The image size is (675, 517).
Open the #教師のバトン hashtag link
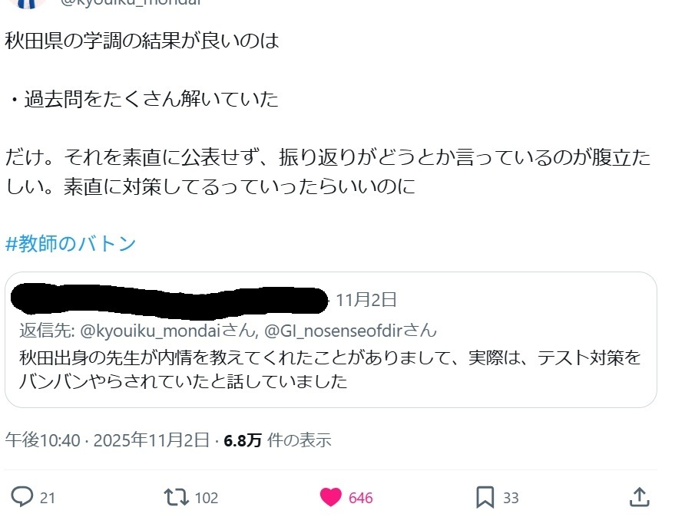point(71,243)
